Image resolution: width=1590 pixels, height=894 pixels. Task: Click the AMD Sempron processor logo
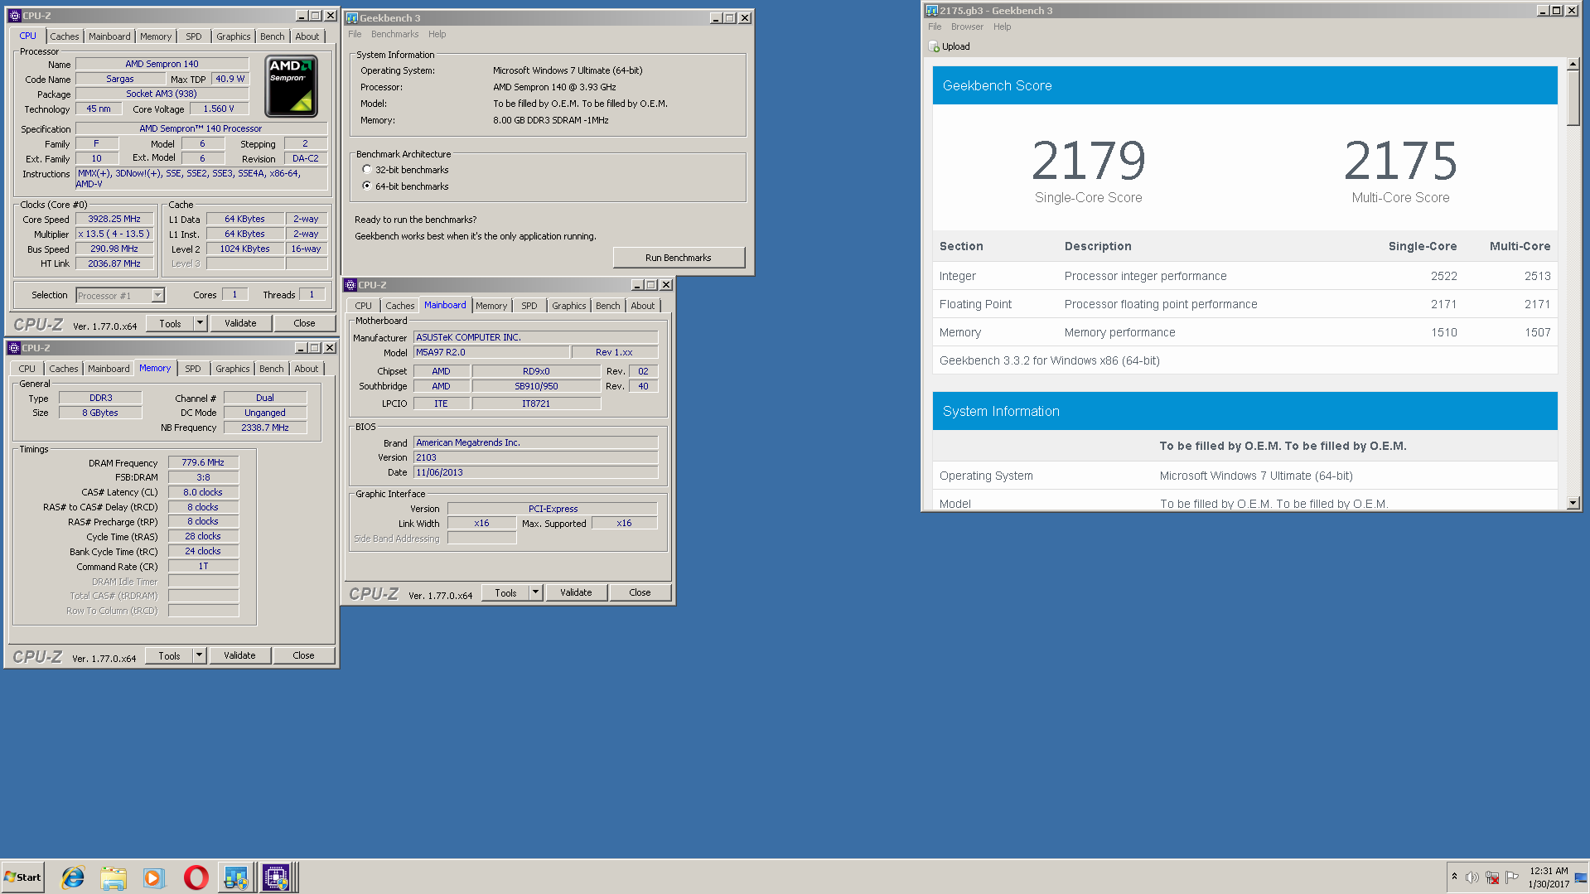(291, 86)
